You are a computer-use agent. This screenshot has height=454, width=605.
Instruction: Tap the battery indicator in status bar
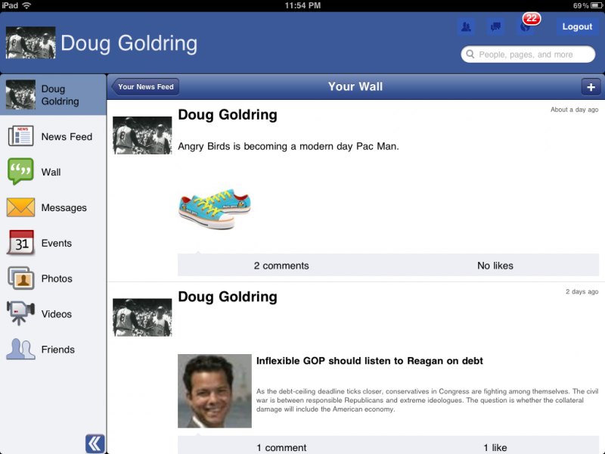pos(597,5)
